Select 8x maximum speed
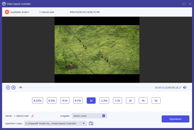This screenshot has height=130, width=194. (156, 101)
